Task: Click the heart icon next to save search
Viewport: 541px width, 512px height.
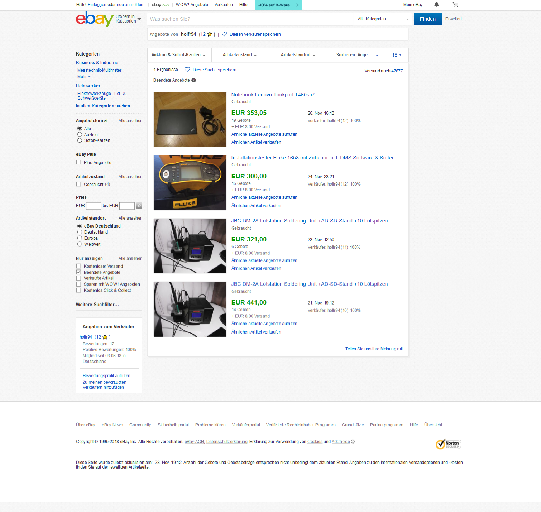Action: pyautogui.click(x=187, y=70)
